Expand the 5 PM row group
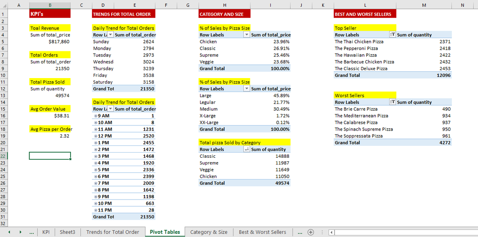 pos(95,170)
